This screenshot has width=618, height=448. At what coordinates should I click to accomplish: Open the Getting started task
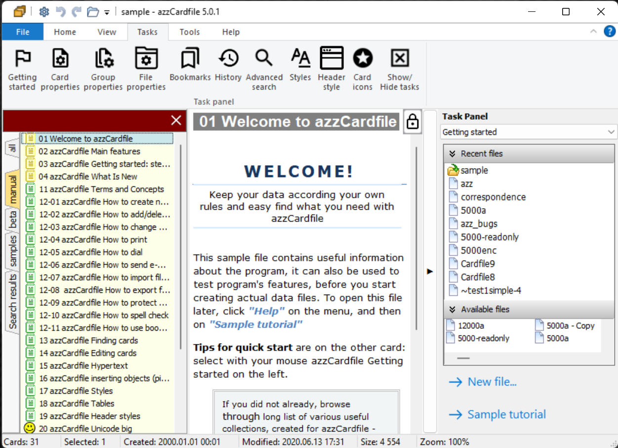22,69
